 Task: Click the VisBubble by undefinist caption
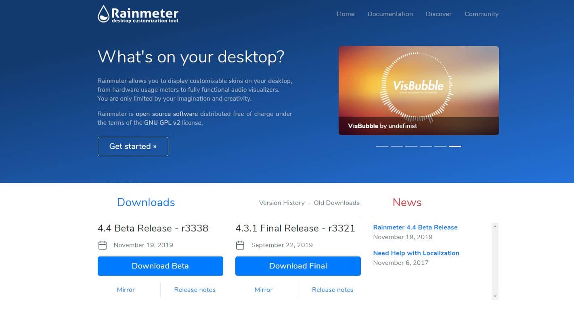(383, 126)
